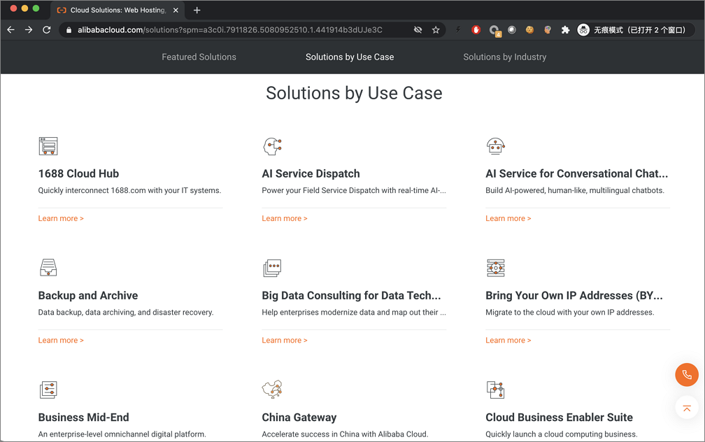Click the alibabacloud.com address bar URL
This screenshot has height=442, width=705.
[229, 30]
